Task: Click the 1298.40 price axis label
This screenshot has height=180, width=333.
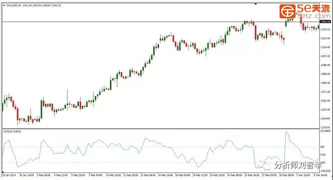Action: click(x=326, y=65)
